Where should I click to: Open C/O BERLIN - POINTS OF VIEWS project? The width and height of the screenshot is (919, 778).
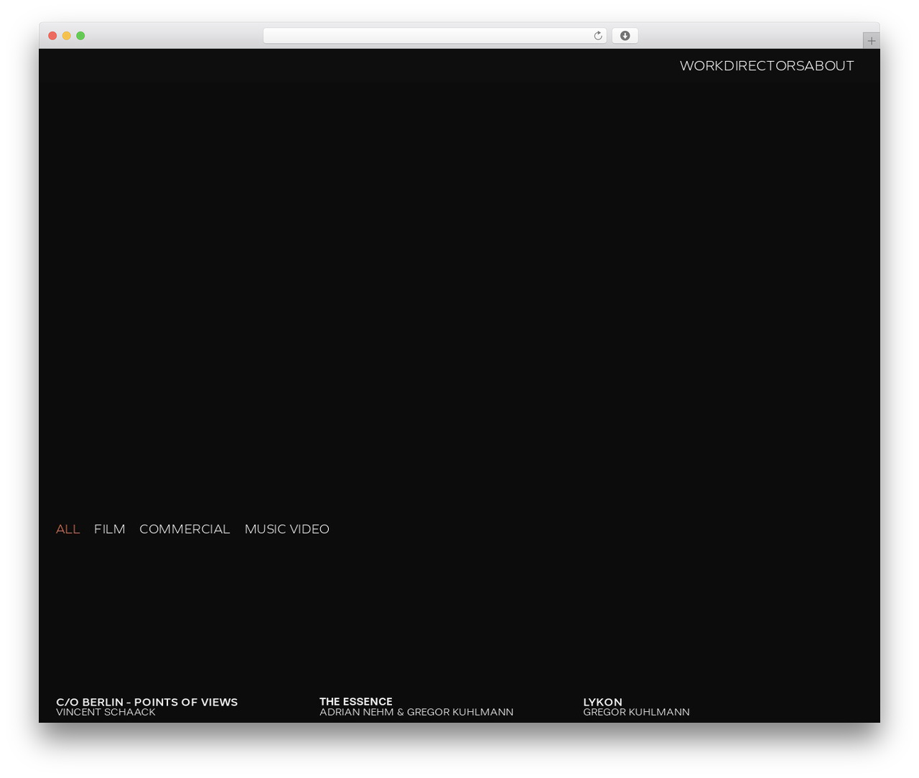(x=146, y=702)
